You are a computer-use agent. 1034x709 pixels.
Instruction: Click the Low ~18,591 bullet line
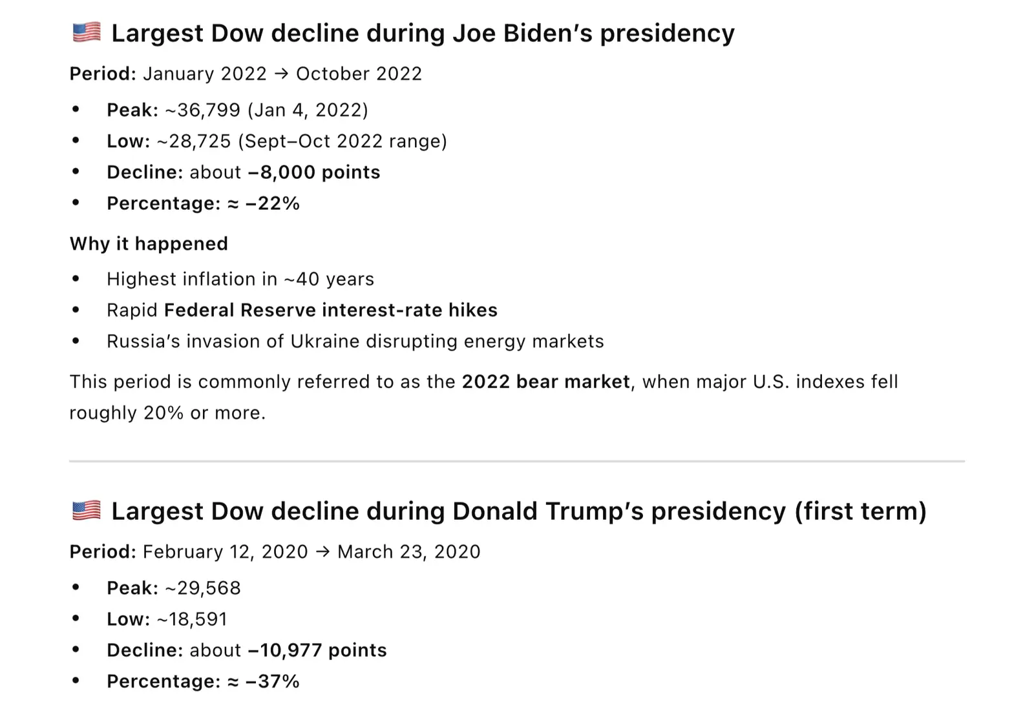coord(167,619)
